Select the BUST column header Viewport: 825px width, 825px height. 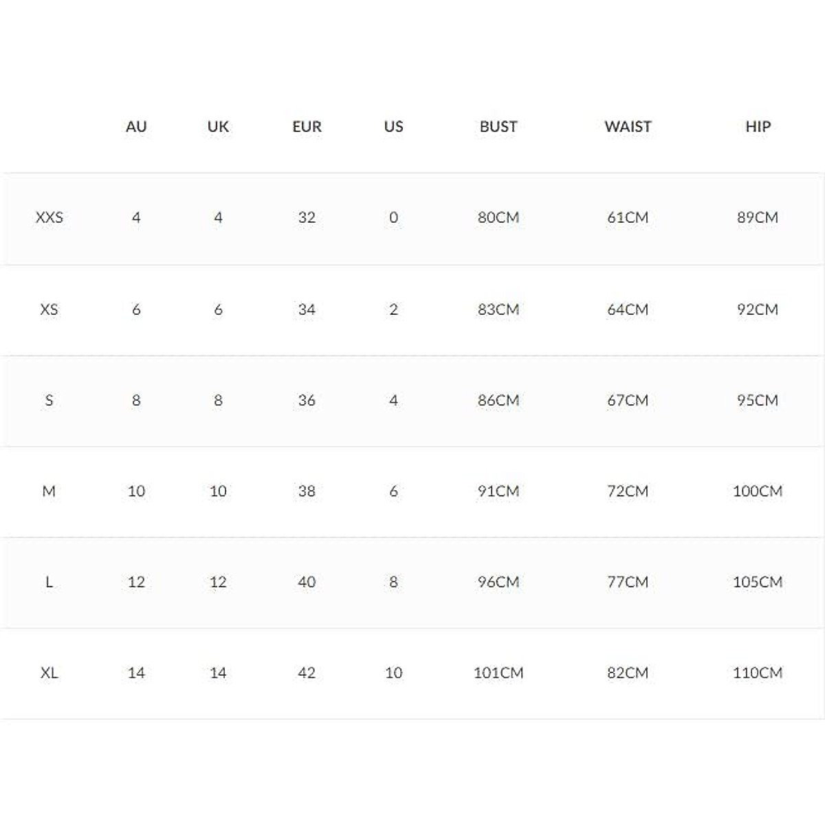(x=498, y=126)
